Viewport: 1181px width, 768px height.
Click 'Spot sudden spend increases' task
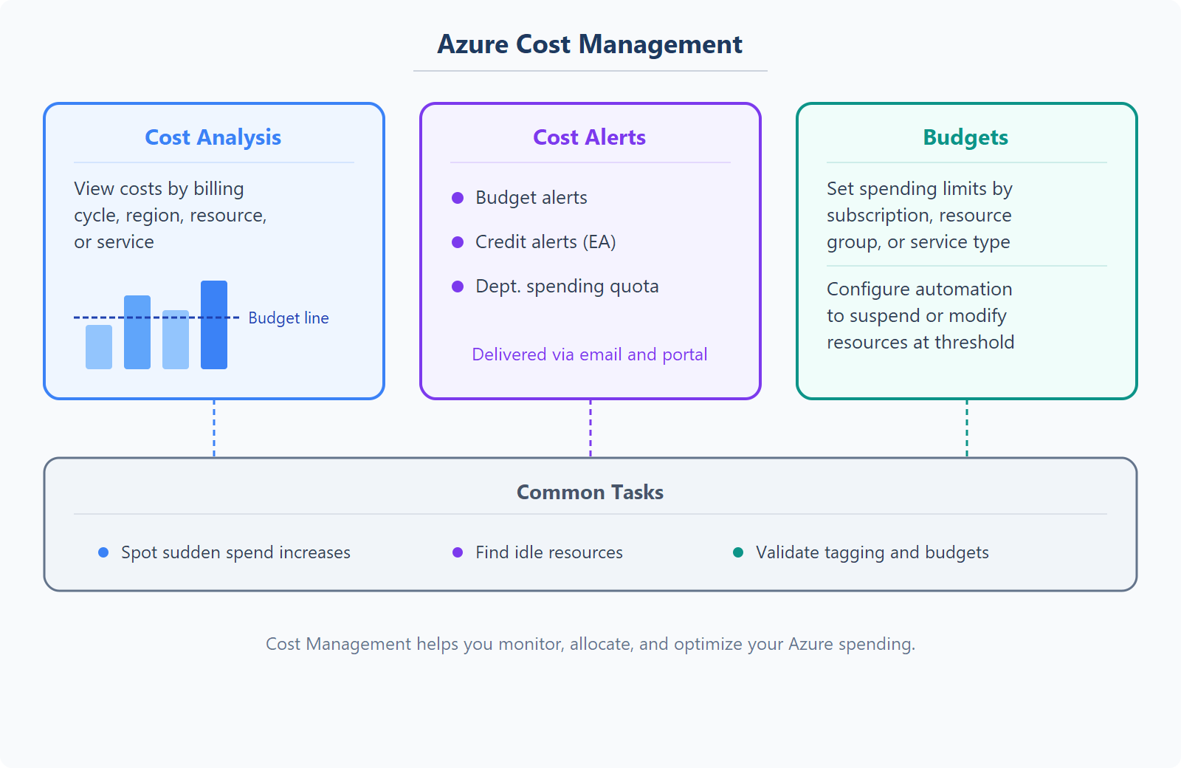pyautogui.click(x=235, y=552)
